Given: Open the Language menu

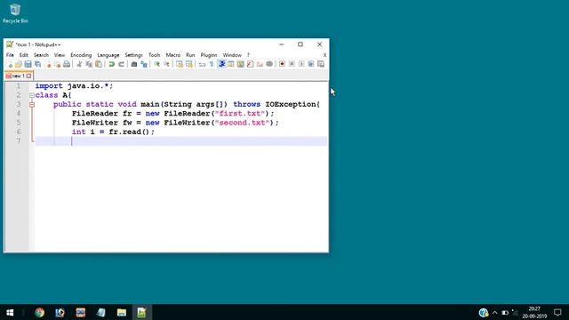Looking at the screenshot, I should point(108,55).
